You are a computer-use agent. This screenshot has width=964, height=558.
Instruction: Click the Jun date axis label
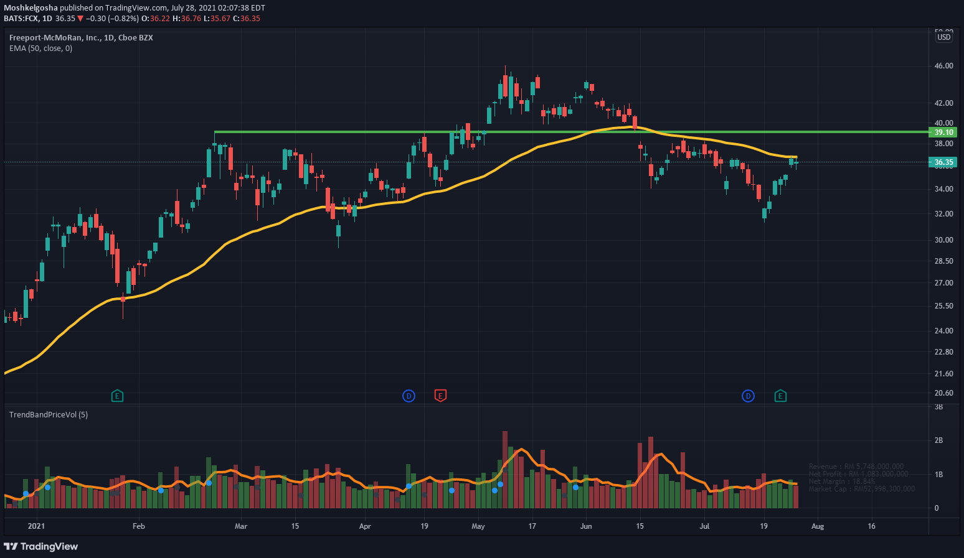pyautogui.click(x=586, y=526)
